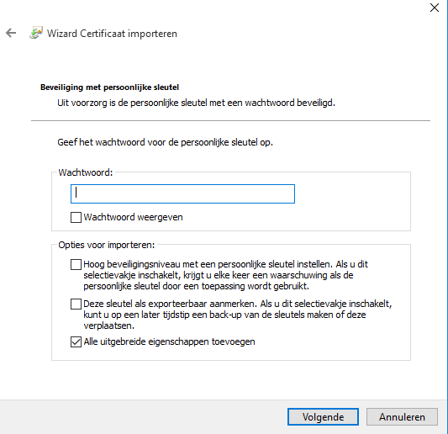Click heading Beveiliging met persoonlijke sleutel
Image resolution: width=448 pixels, height=434 pixels.
tap(110, 87)
